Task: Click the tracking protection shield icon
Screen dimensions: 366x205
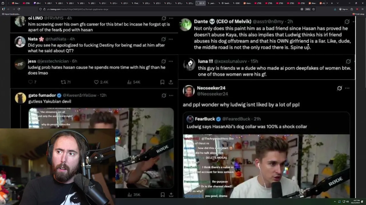Action: 40,9
